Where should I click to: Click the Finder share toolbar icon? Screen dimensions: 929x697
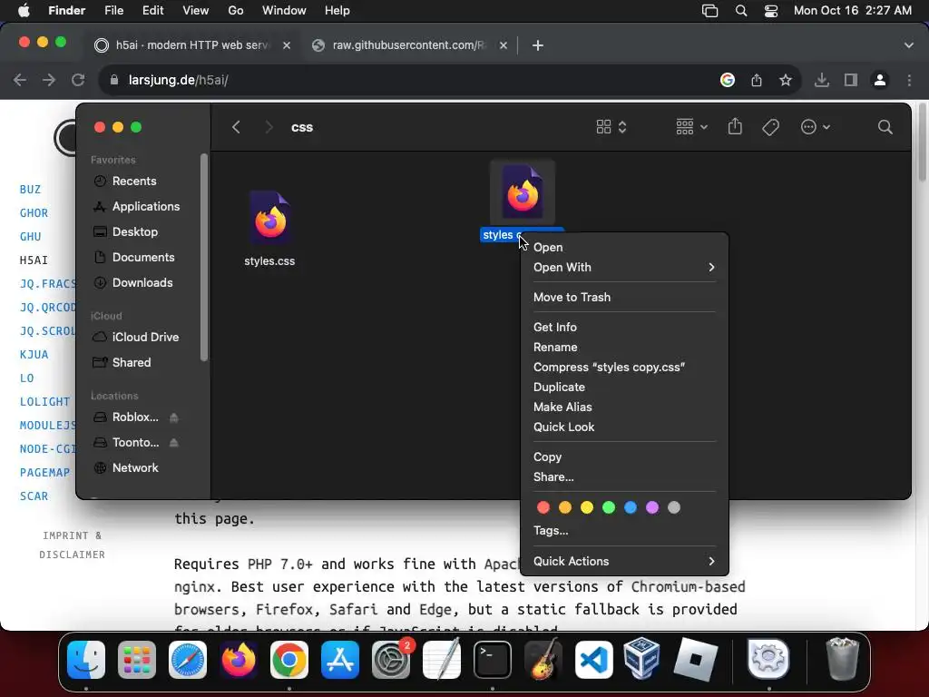pos(735,126)
